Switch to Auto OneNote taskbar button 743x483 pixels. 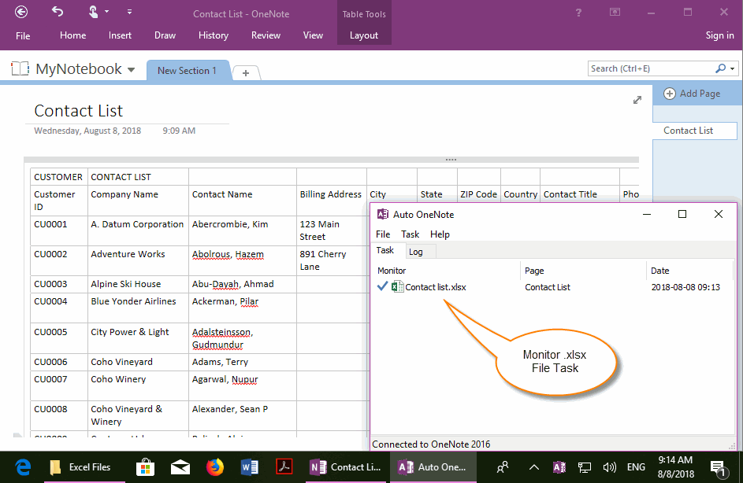(433, 467)
